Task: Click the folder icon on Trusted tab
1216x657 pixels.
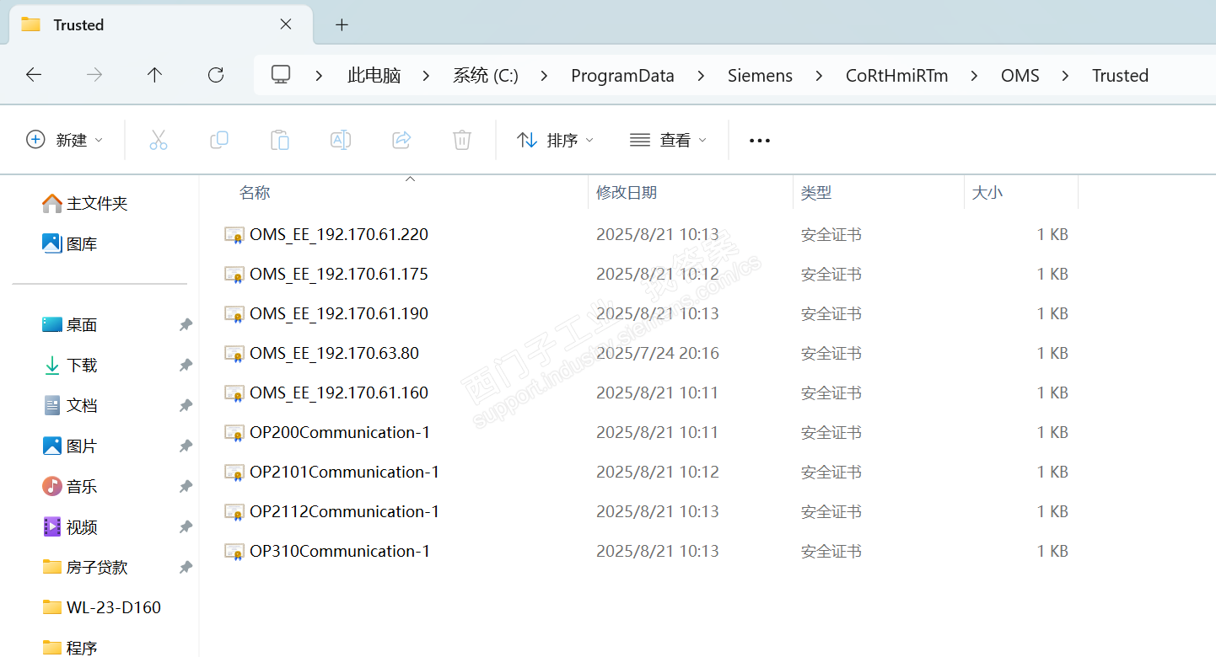Action: click(x=31, y=24)
